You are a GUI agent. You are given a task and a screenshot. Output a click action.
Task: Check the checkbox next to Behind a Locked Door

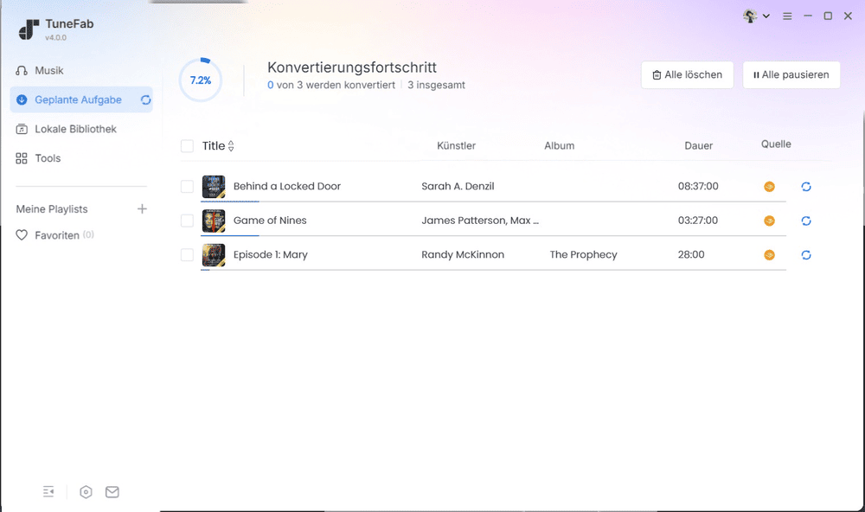(x=187, y=186)
